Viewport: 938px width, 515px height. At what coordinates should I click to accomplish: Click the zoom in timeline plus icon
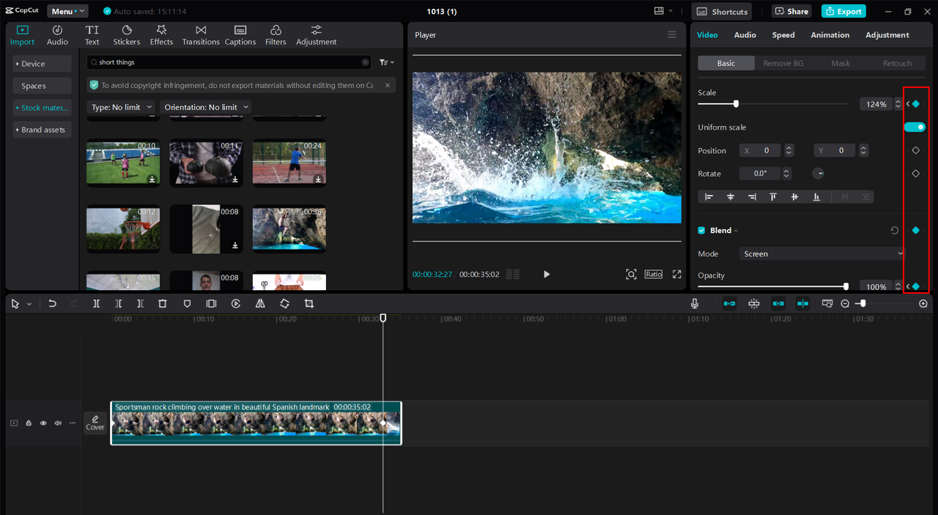[923, 303]
